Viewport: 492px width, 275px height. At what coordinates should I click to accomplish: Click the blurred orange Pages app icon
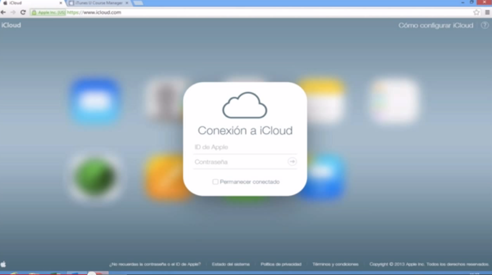click(x=166, y=177)
